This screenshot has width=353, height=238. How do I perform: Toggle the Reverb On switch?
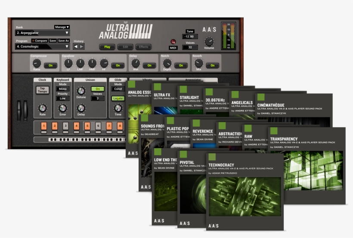pos(212,65)
